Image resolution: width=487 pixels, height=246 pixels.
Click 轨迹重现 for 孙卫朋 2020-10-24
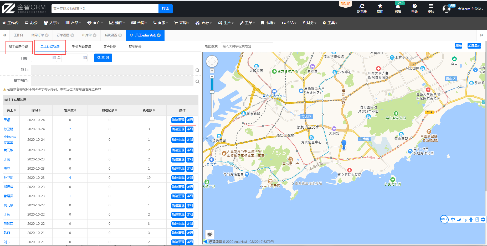click(178, 129)
